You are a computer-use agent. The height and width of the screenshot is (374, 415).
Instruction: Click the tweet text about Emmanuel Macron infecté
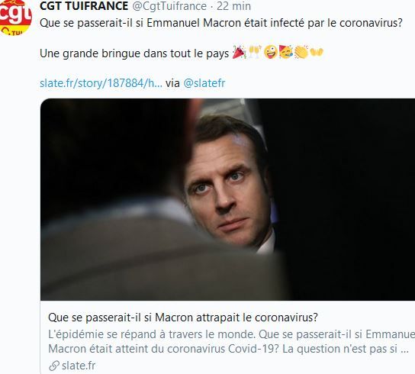point(221,23)
